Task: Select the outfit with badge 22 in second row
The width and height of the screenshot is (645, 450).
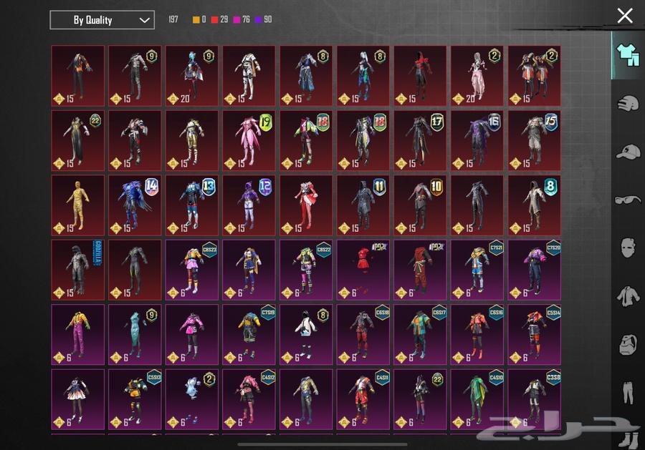Action: (77, 140)
